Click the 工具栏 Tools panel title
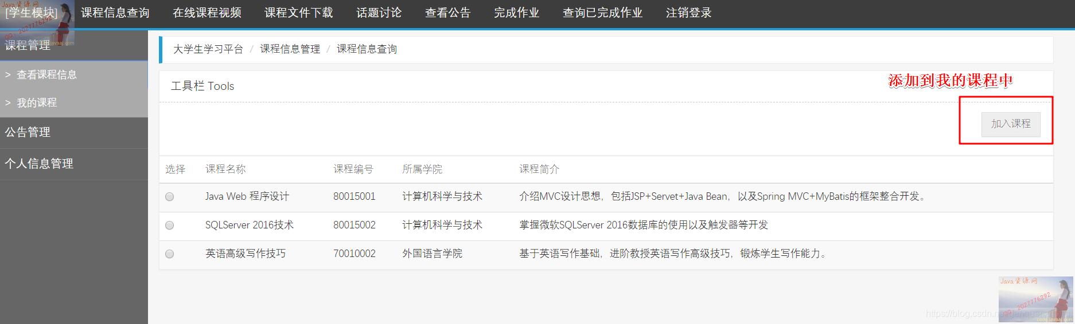 coord(202,86)
